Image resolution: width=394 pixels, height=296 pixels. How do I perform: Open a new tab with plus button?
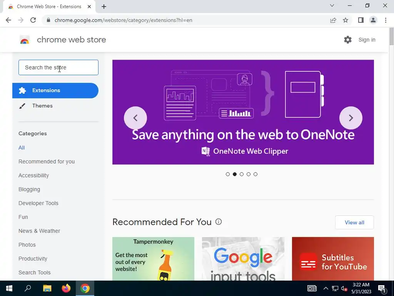[x=104, y=7]
